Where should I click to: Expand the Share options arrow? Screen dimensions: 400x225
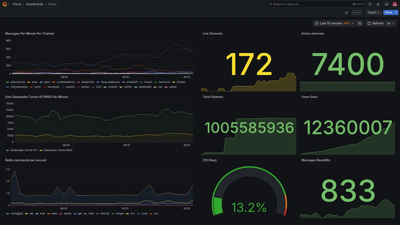pyautogui.click(x=396, y=12)
